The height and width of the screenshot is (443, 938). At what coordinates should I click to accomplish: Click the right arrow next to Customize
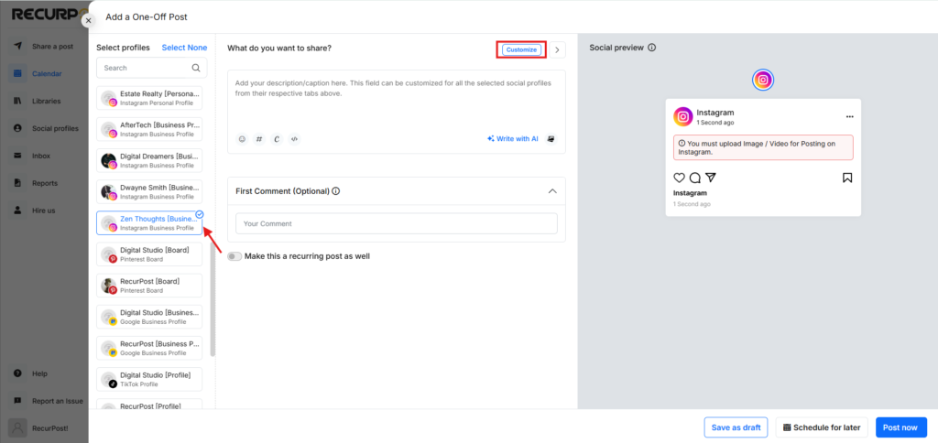[x=558, y=49]
